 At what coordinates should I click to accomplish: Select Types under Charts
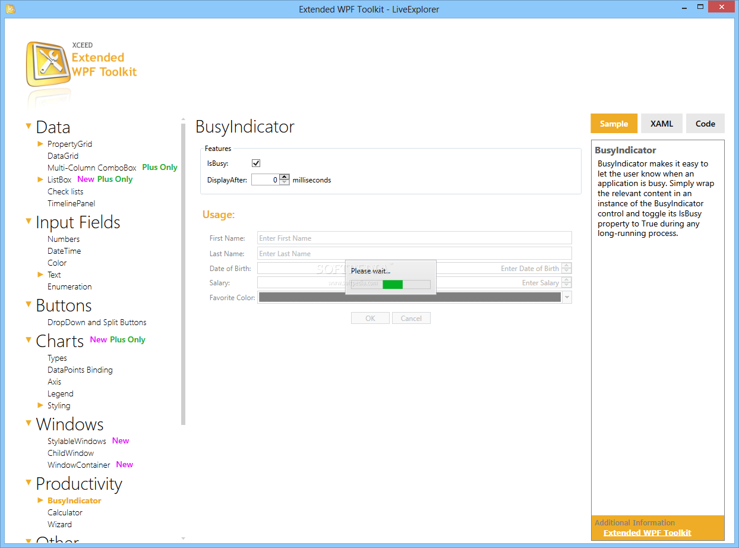click(57, 358)
